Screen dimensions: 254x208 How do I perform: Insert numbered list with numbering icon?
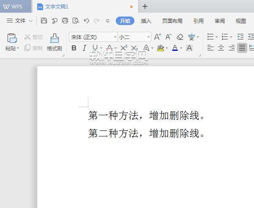pos(225,37)
